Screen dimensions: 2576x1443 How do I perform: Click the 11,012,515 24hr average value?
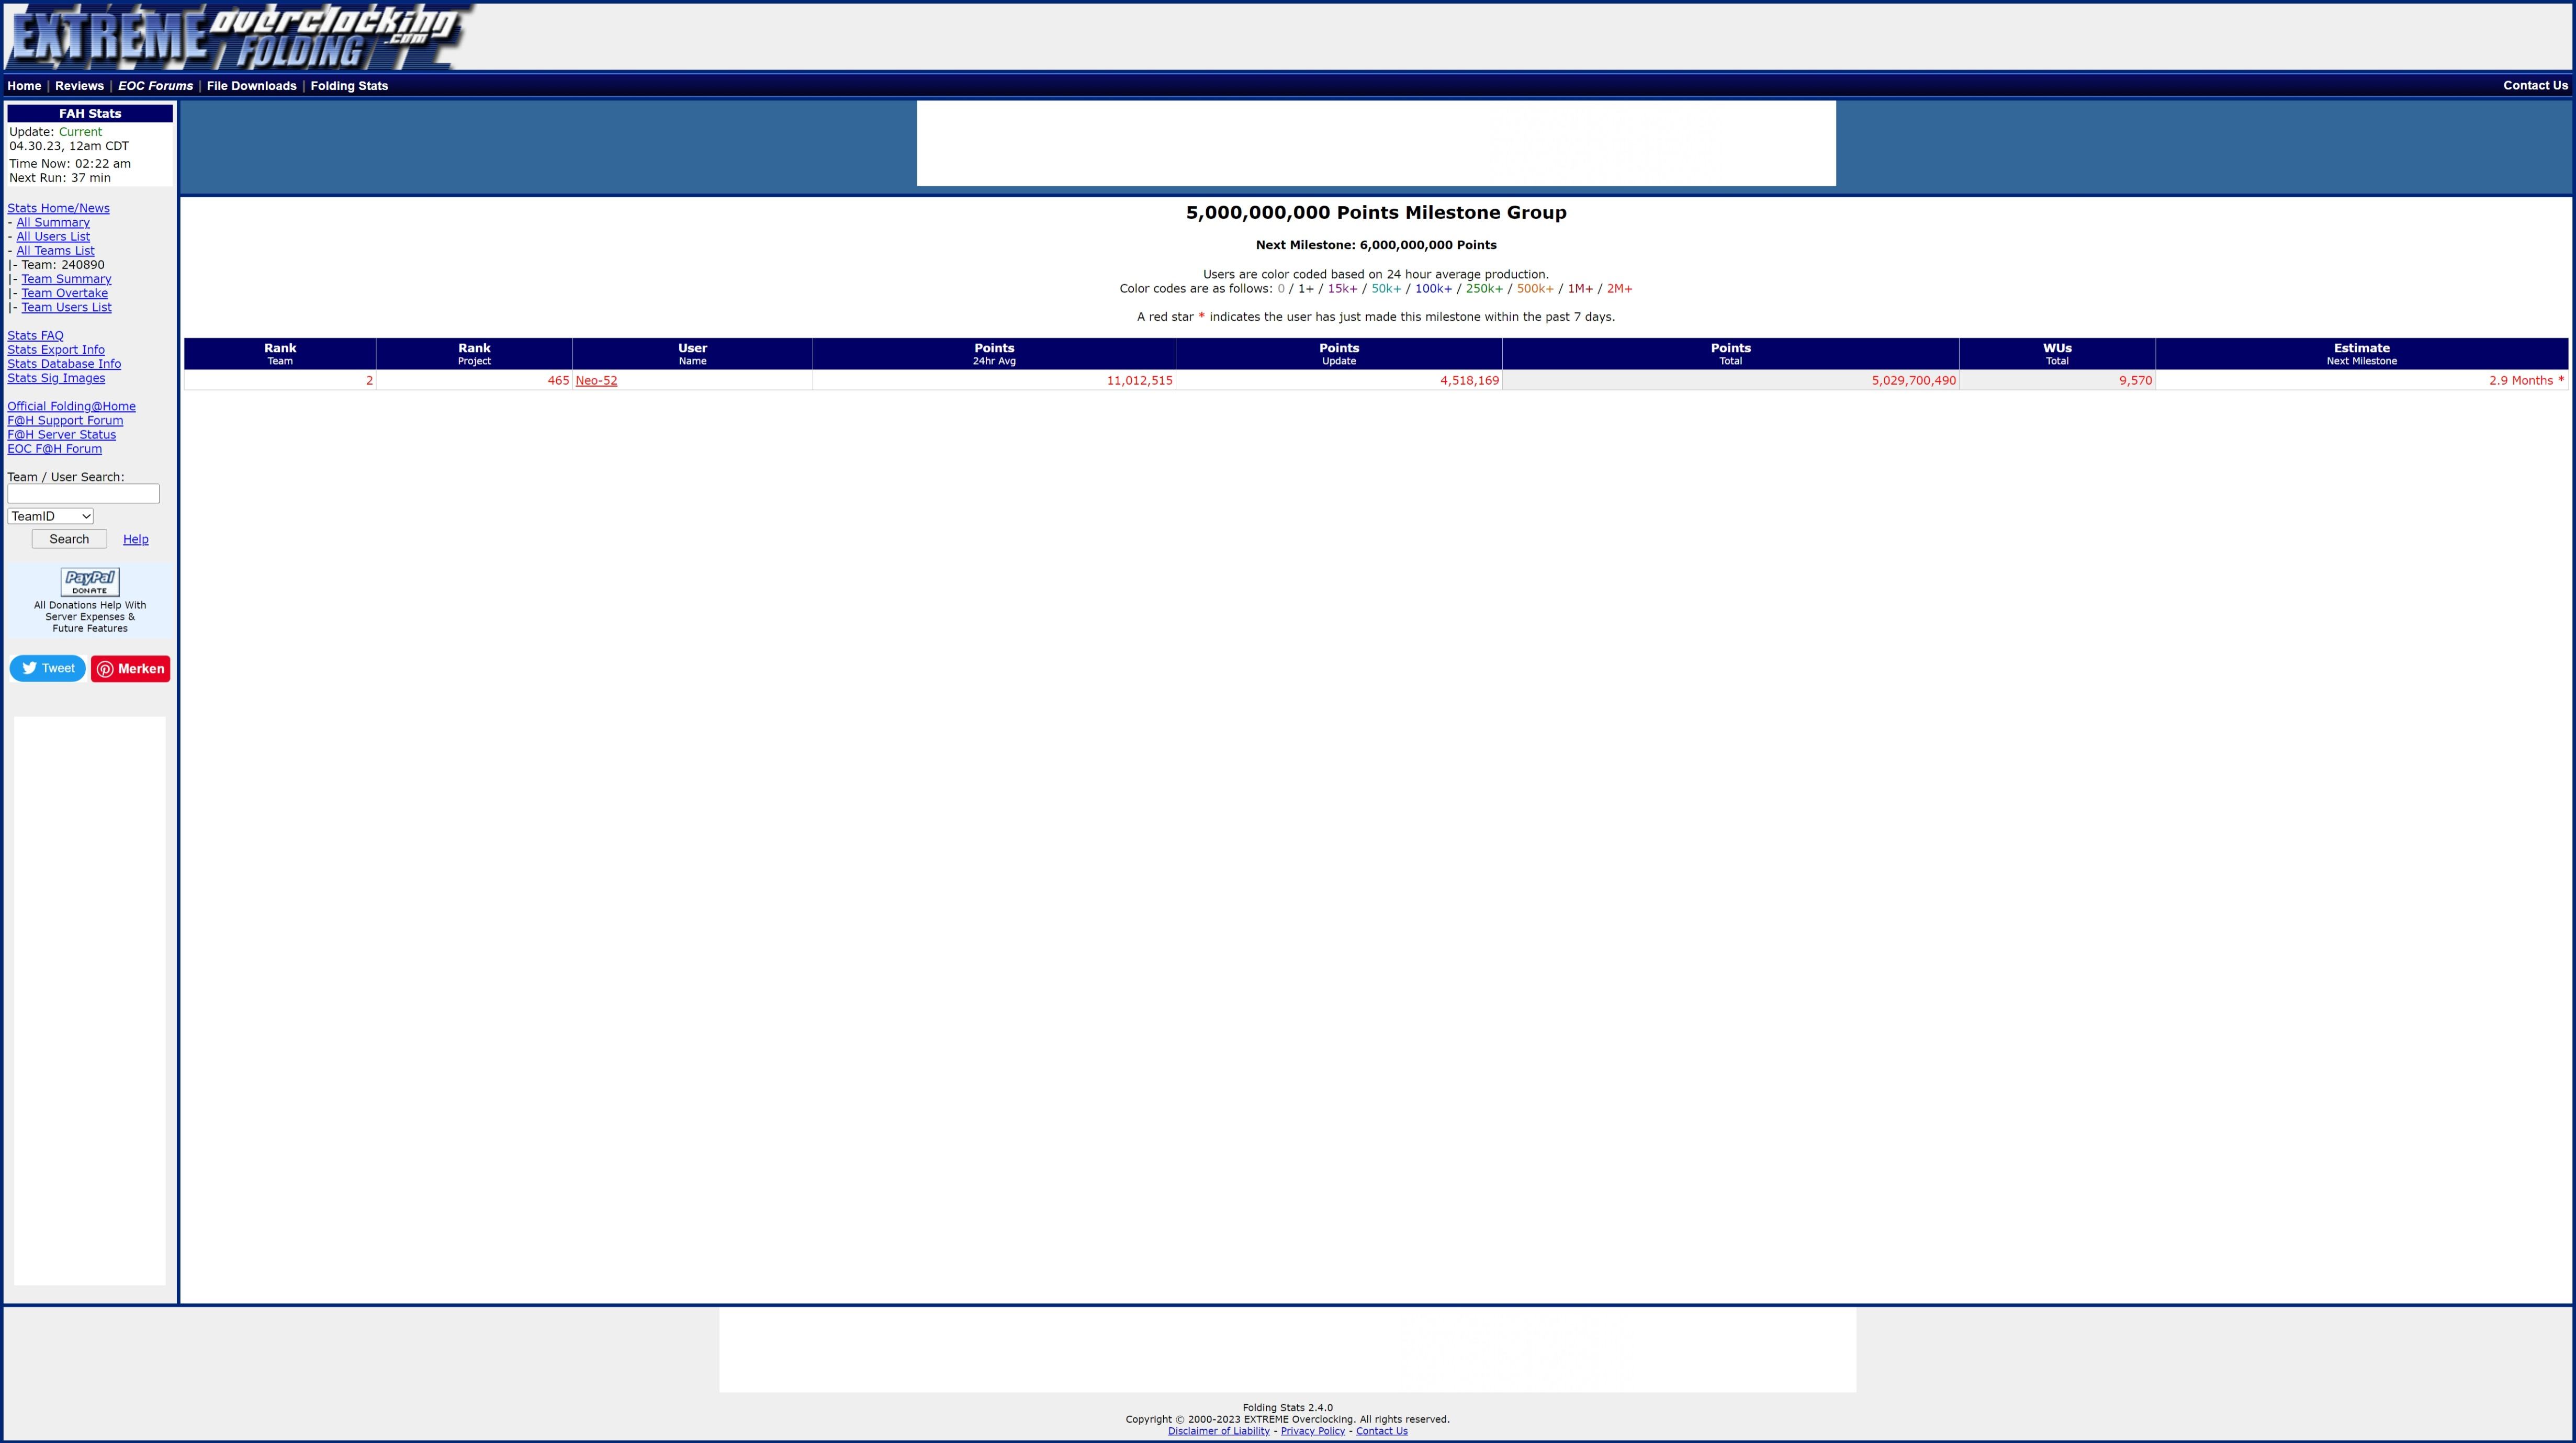point(1139,381)
